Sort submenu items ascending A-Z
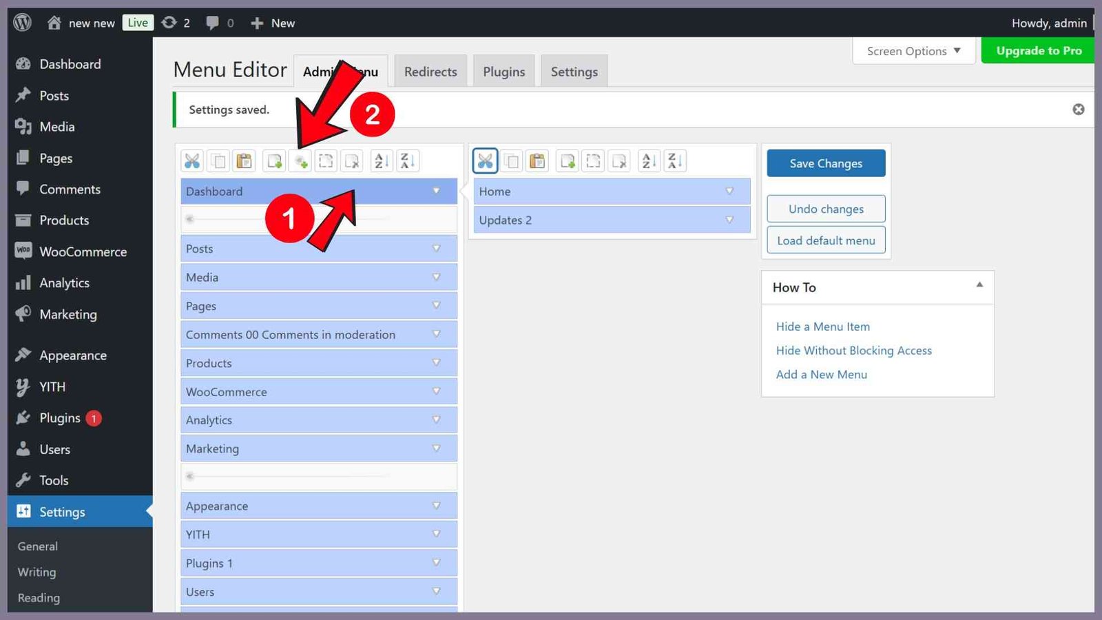The height and width of the screenshot is (620, 1102). pyautogui.click(x=649, y=161)
